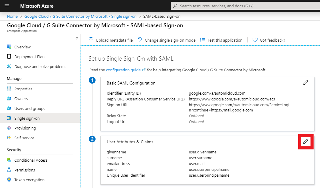Go to Home breadcrumb link

pyautogui.click(x=12, y=16)
